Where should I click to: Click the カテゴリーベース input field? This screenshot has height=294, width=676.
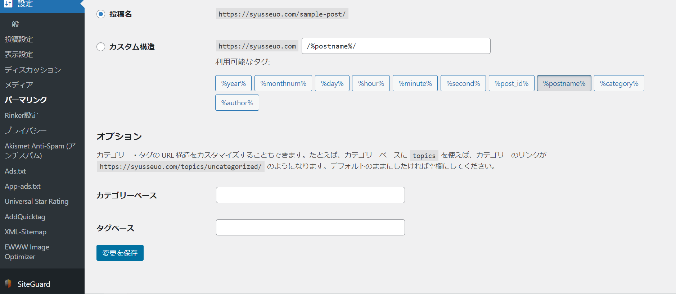(x=310, y=195)
